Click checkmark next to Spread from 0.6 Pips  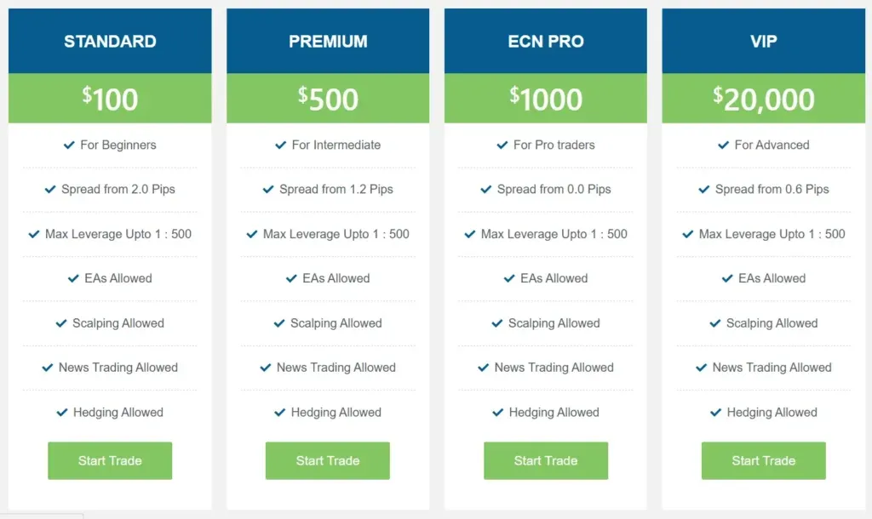pyautogui.click(x=705, y=189)
